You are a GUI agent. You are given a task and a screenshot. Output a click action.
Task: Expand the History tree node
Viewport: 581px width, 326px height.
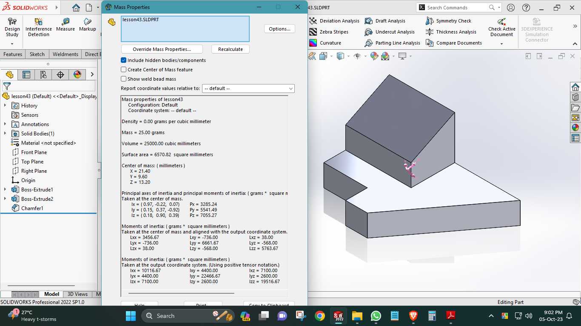(5, 106)
